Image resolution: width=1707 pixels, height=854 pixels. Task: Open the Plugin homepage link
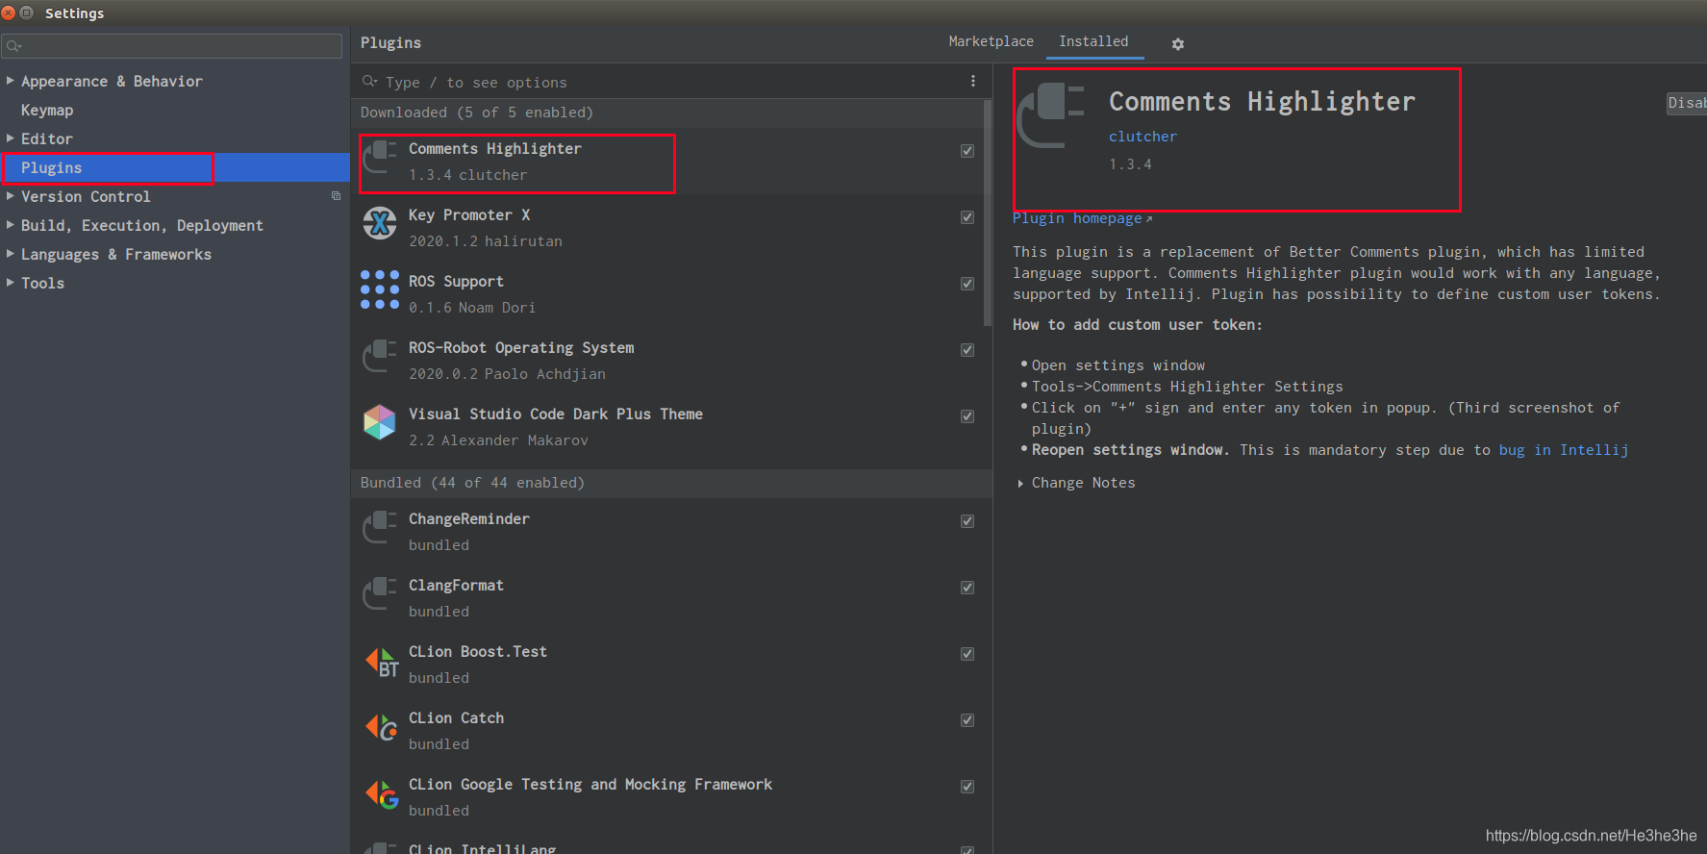(x=1082, y=218)
